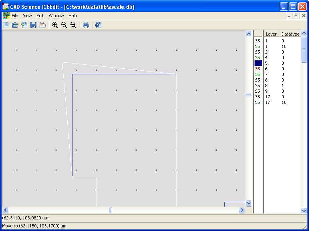Toggle SS marker for layer 1 datatype 0

pos(257,41)
